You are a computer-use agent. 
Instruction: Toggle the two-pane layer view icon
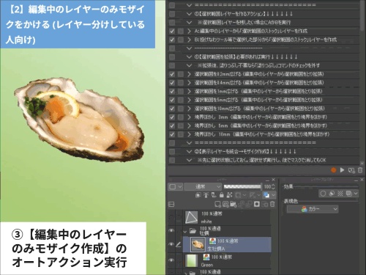(x=171, y=204)
